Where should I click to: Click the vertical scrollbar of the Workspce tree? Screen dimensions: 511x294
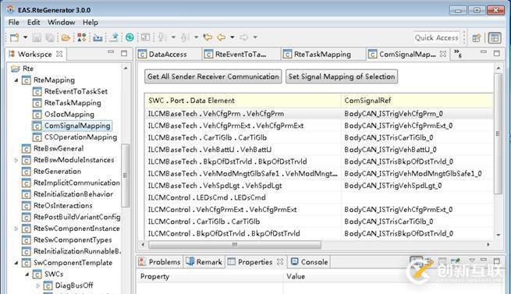tap(126, 176)
